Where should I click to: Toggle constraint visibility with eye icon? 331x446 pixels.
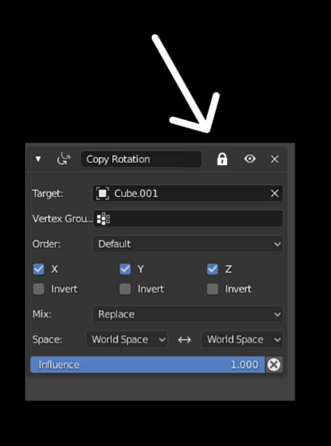point(250,159)
